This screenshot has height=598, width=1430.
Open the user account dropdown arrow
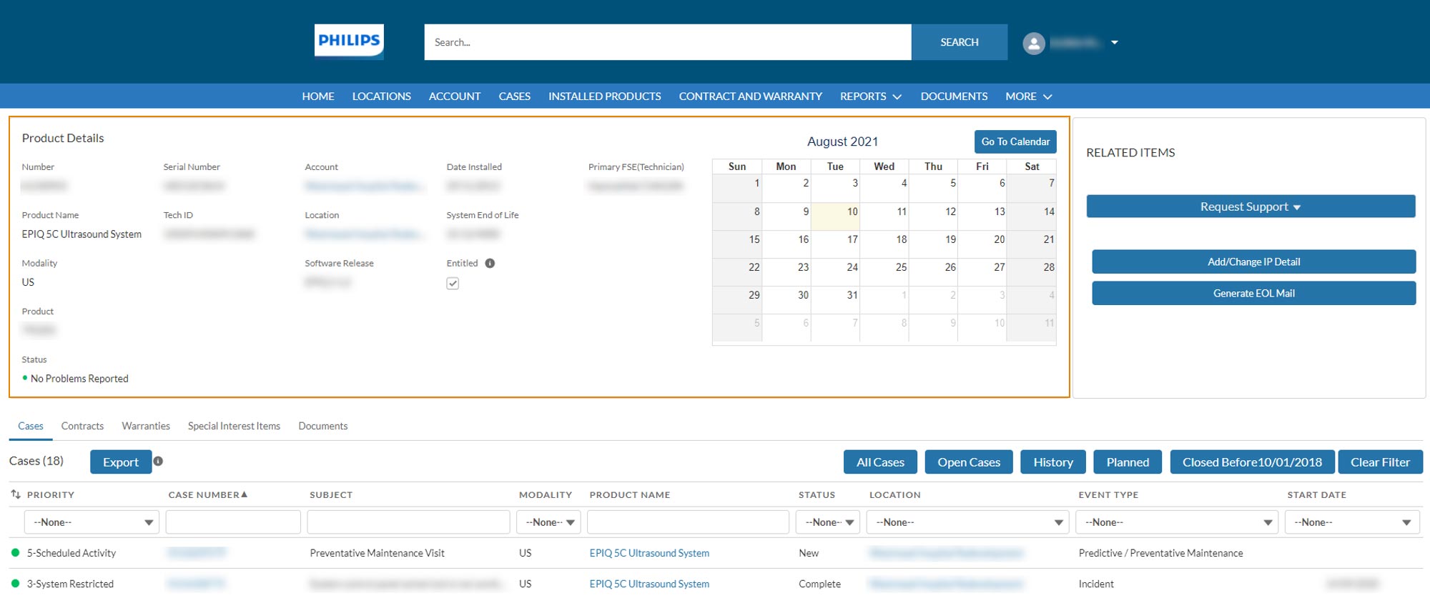(x=1114, y=43)
